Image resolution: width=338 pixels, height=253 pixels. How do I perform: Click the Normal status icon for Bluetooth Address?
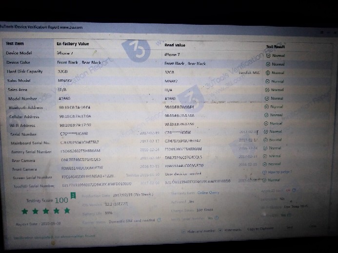(266, 107)
